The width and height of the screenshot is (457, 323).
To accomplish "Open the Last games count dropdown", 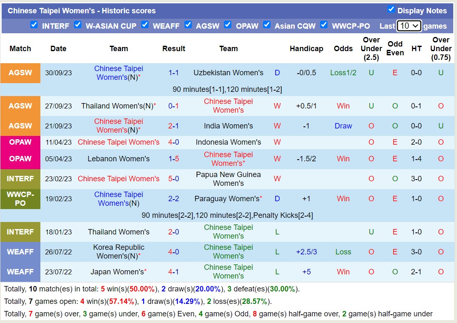I will 409,26.
